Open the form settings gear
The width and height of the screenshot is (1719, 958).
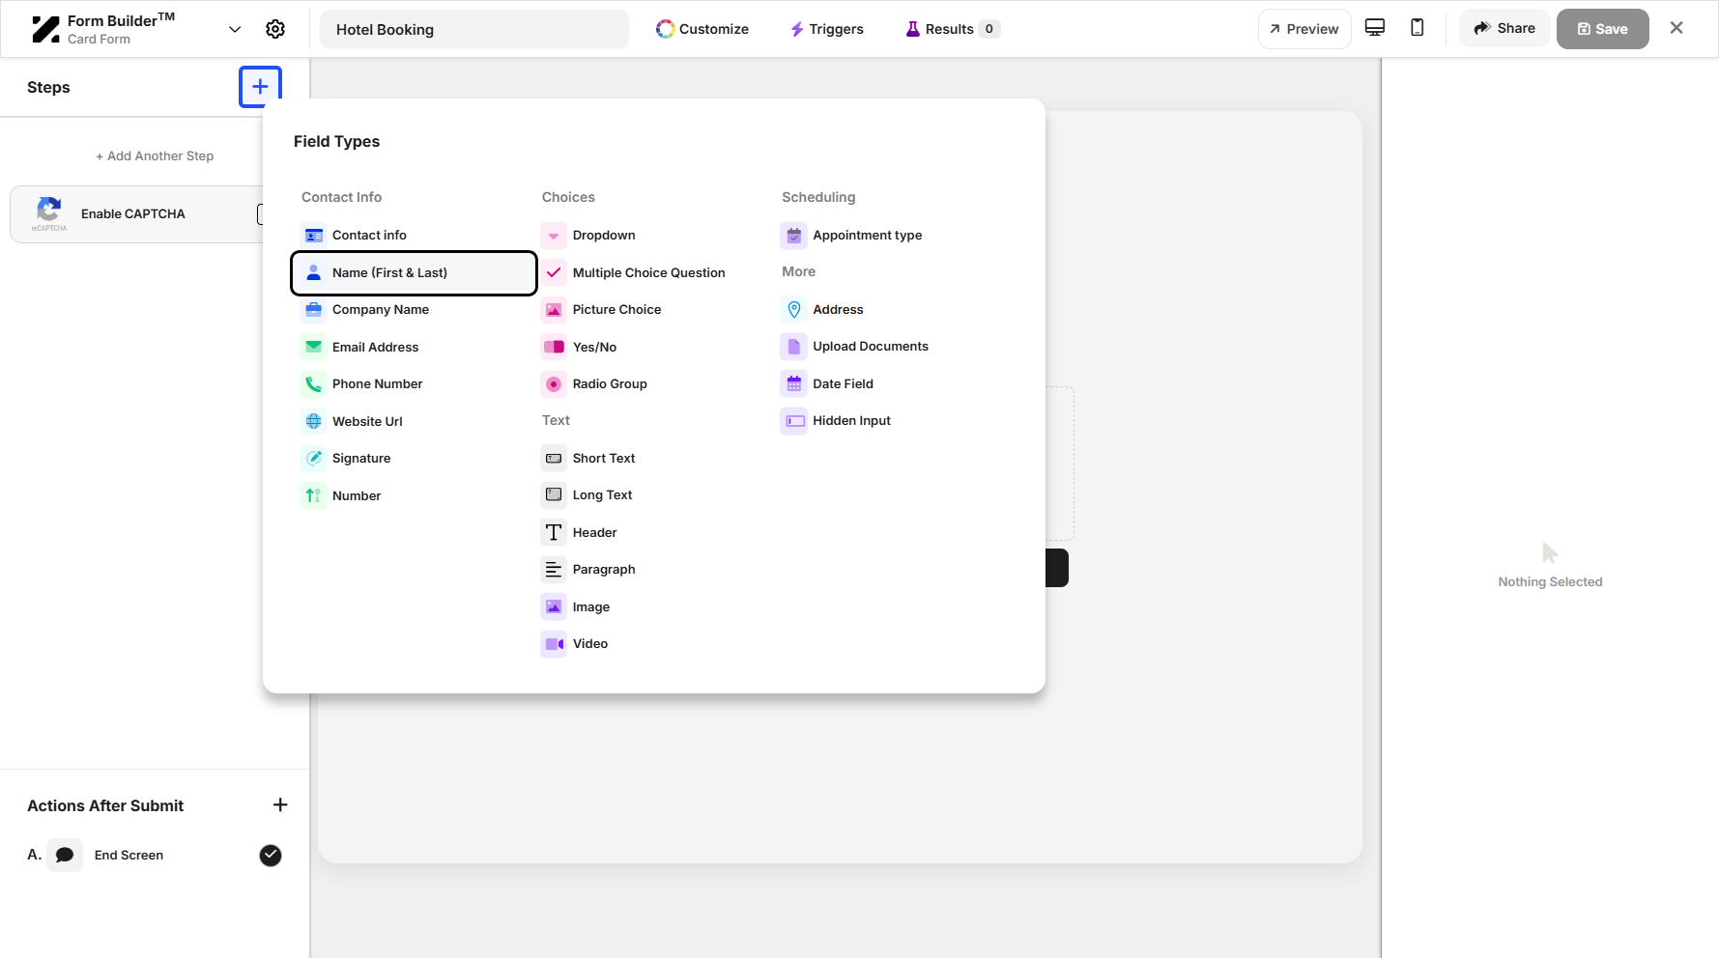(275, 29)
